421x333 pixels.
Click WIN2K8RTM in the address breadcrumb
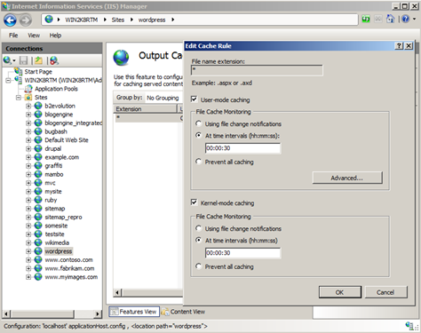(x=82, y=20)
